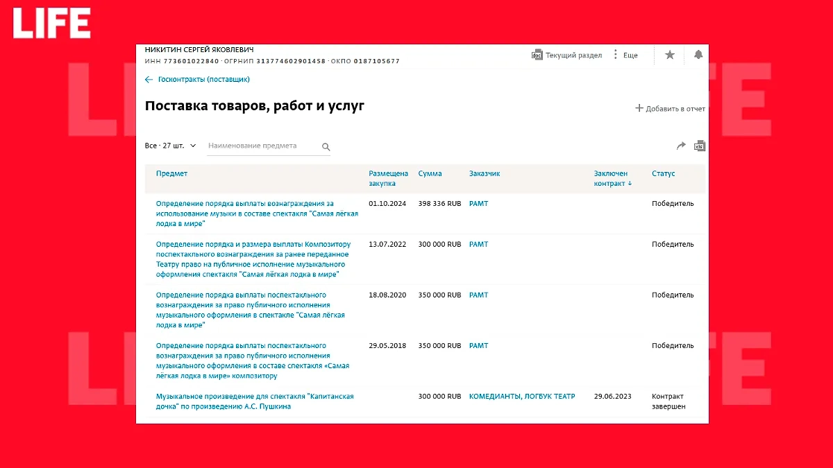Toggle the star favorite marker

(x=669, y=54)
